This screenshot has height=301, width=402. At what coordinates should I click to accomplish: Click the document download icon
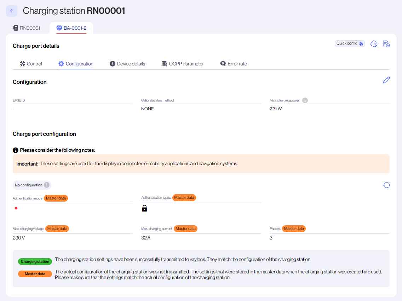[386, 44]
